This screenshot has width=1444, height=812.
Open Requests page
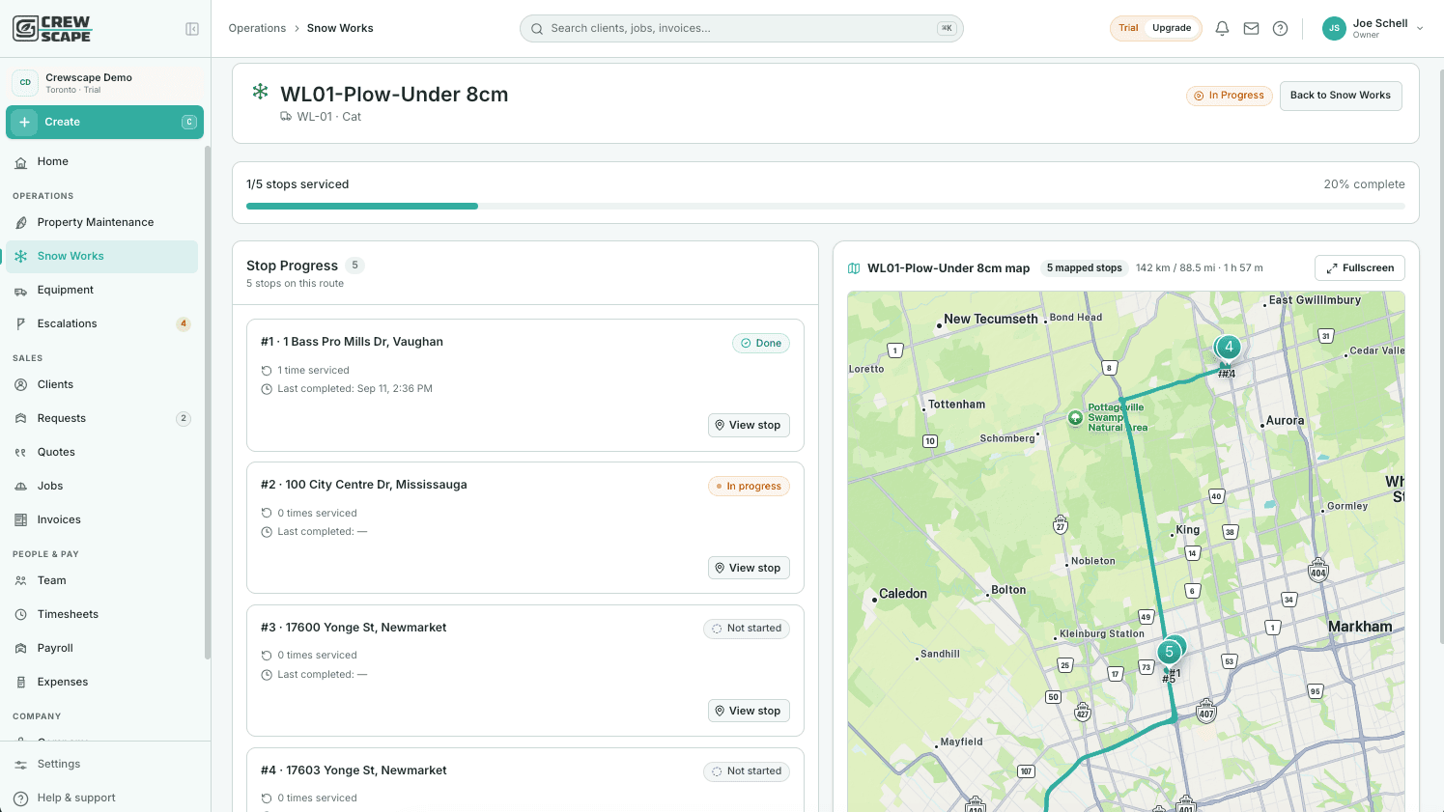[x=101, y=418]
